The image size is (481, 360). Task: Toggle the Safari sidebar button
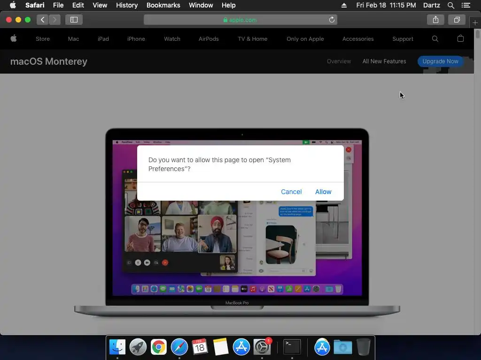tap(74, 20)
